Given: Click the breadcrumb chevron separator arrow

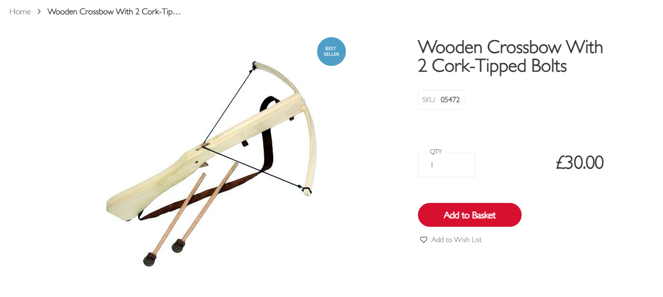Looking at the screenshot, I should pos(39,11).
